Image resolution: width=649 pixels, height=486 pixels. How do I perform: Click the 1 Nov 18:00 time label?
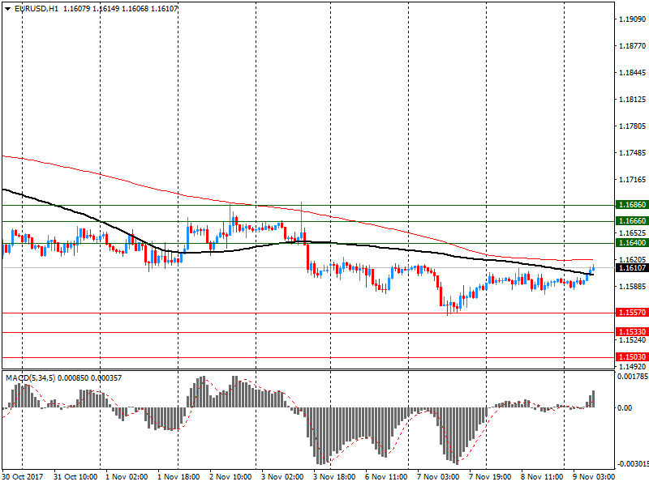[178, 477]
